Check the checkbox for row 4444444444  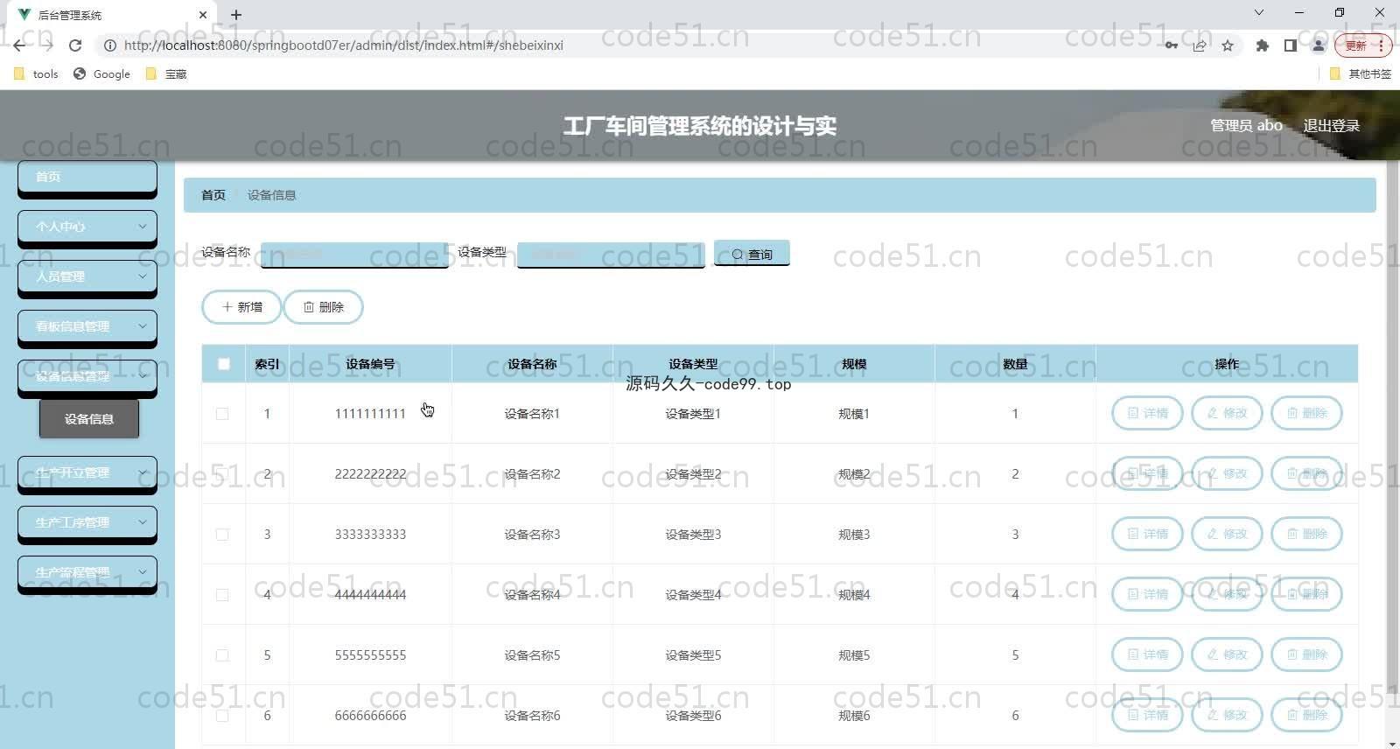[x=222, y=595]
